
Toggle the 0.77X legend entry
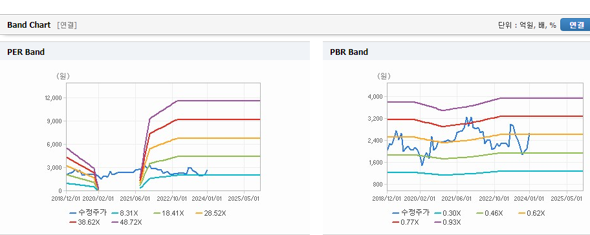click(x=406, y=222)
